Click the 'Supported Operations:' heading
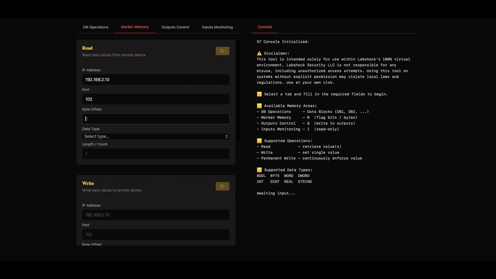Image resolution: width=496 pixels, height=279 pixels. click(288, 141)
